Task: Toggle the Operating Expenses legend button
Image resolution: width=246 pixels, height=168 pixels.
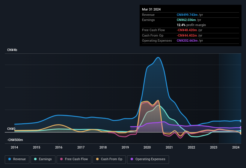Action: (148, 159)
